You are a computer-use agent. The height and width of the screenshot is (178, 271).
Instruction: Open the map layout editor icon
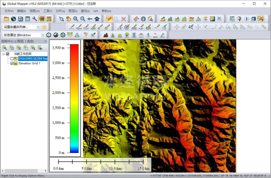(x=49, y=19)
